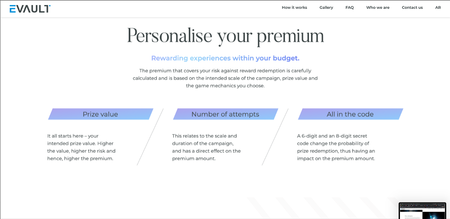Click the intended prize value description text
Viewport: 450px width, 219px height.
click(x=81, y=147)
